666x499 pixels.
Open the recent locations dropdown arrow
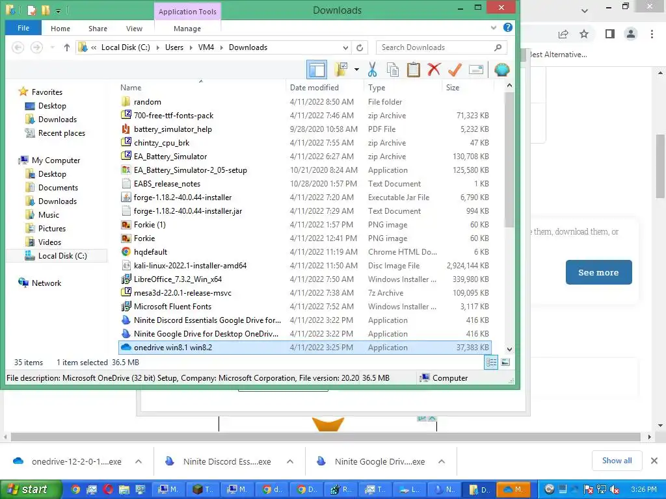(52, 47)
